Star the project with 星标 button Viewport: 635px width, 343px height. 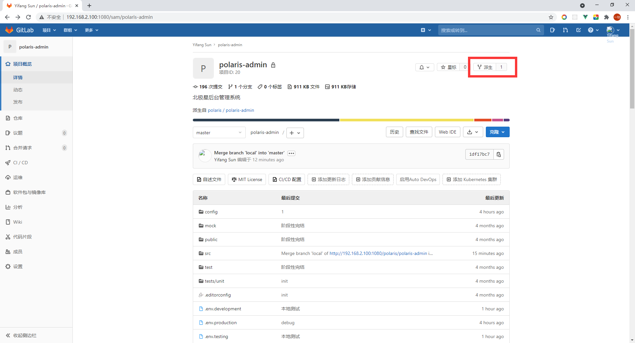point(448,67)
